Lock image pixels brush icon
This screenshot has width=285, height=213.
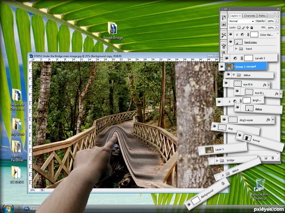tap(243, 27)
